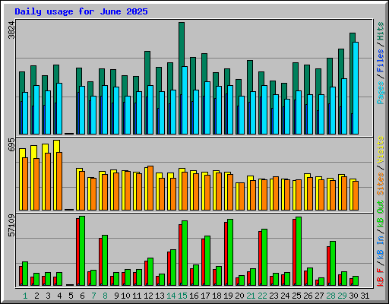Click day label 11 on the x-axis
Screen dimensions: 389x304
coord(137,296)
